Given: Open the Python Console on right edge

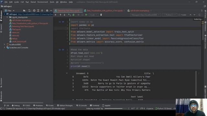Looking at the screenshot, I should click(205, 42).
